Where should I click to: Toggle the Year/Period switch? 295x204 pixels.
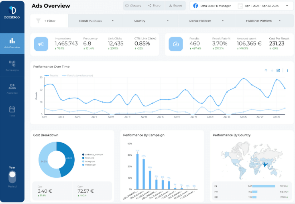[12, 177]
